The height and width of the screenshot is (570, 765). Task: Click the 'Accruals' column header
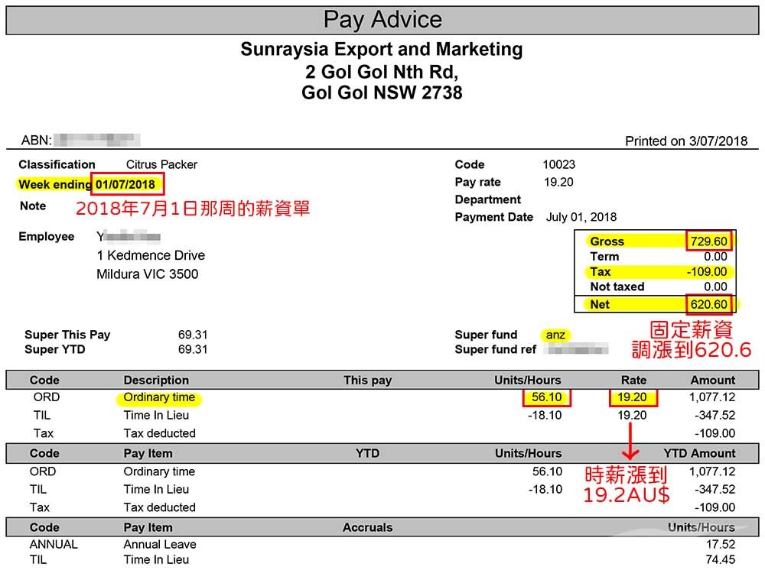367,527
